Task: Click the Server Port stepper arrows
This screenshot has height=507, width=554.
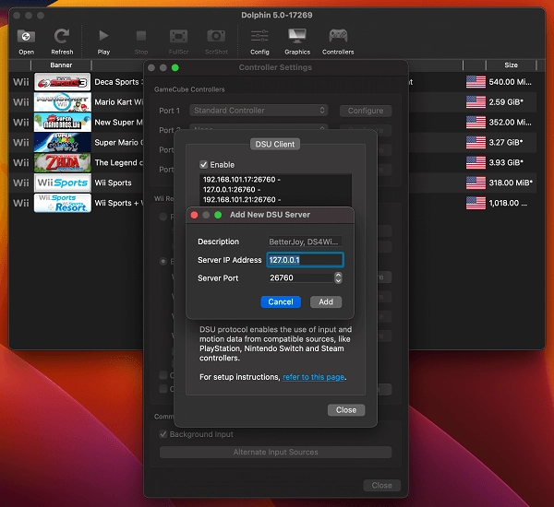Action: tap(338, 277)
